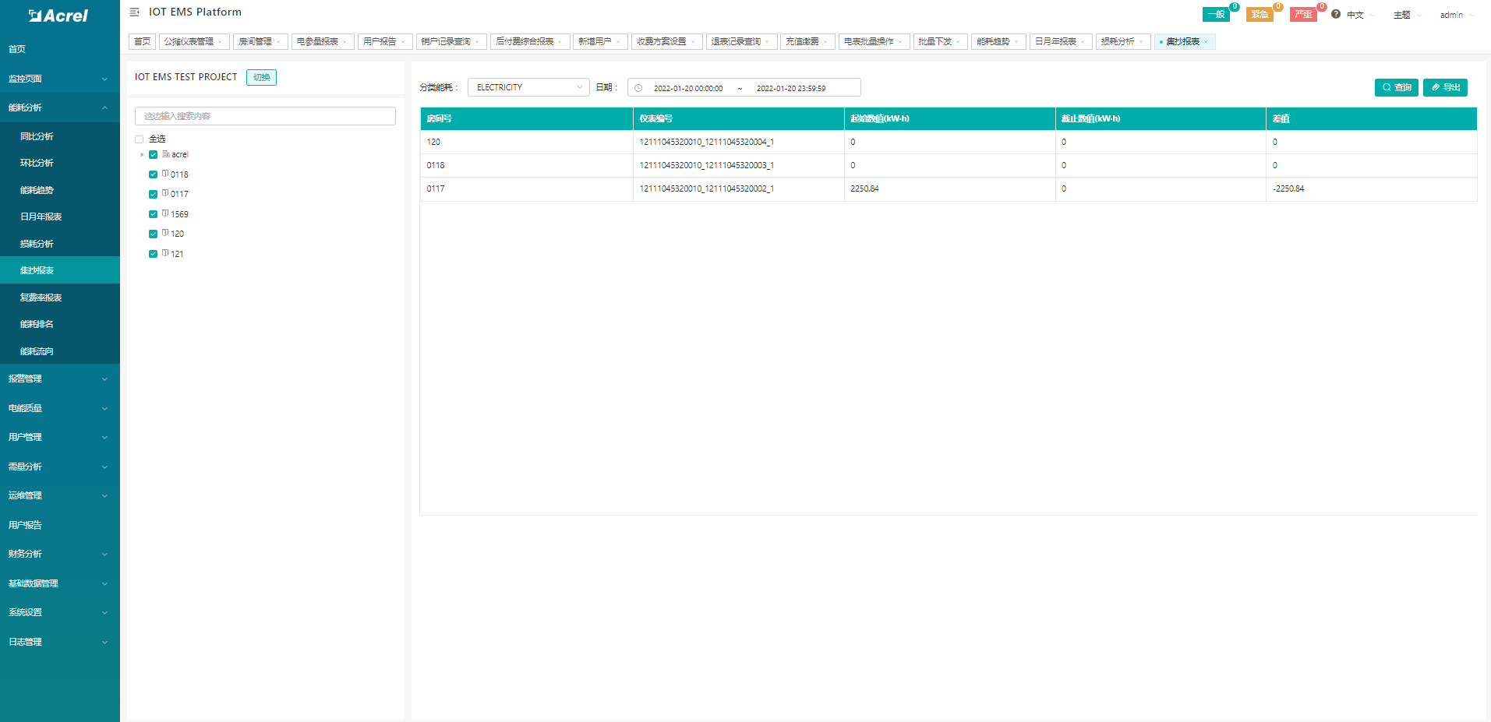Open 同比分析 in the sidebar

tap(60, 136)
